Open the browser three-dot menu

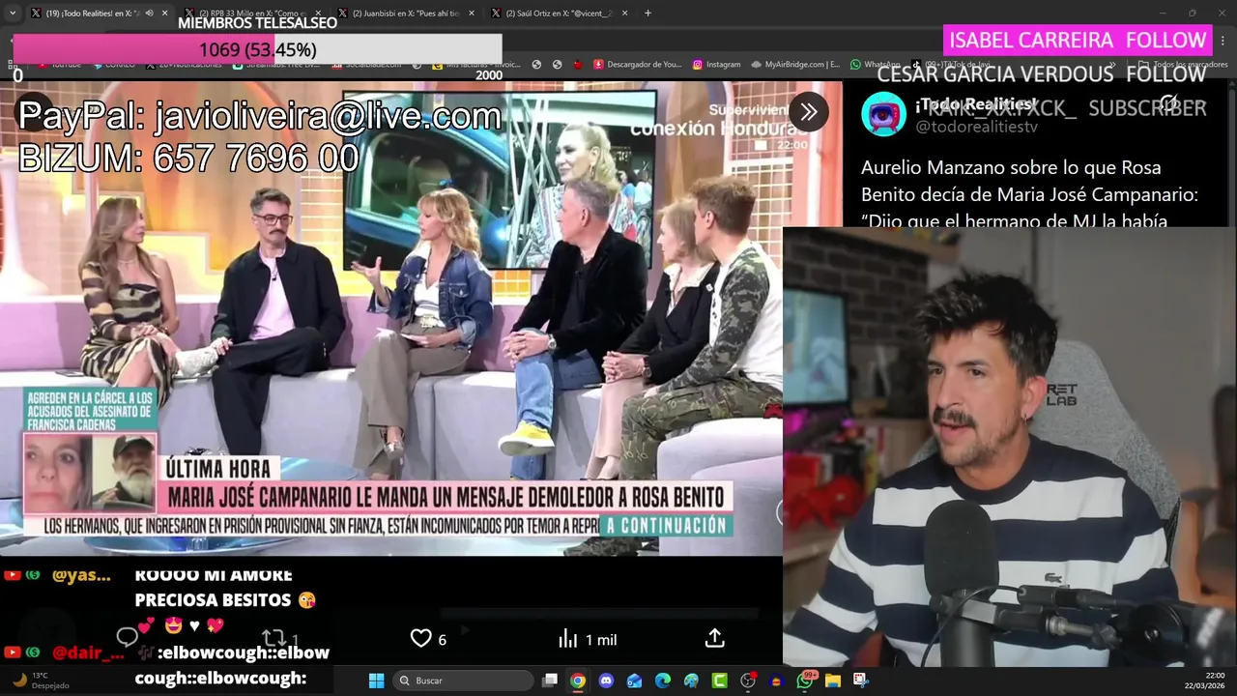click(1223, 41)
